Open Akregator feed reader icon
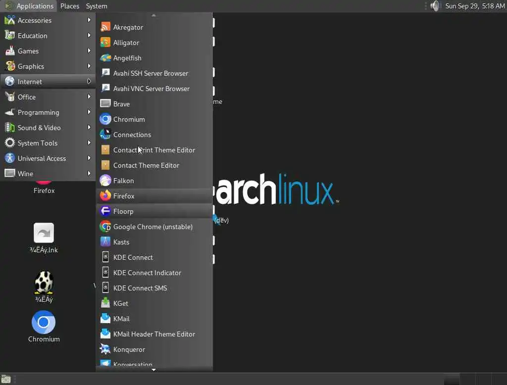The image size is (507, 385). (x=105, y=27)
